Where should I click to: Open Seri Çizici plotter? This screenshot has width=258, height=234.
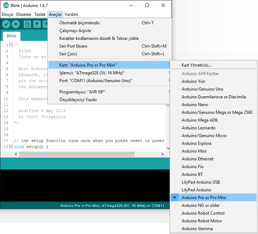(109, 54)
